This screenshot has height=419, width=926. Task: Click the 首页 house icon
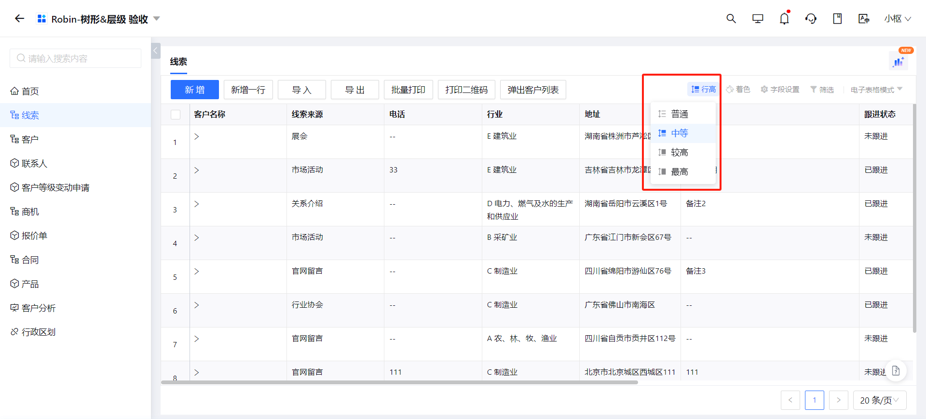14,91
